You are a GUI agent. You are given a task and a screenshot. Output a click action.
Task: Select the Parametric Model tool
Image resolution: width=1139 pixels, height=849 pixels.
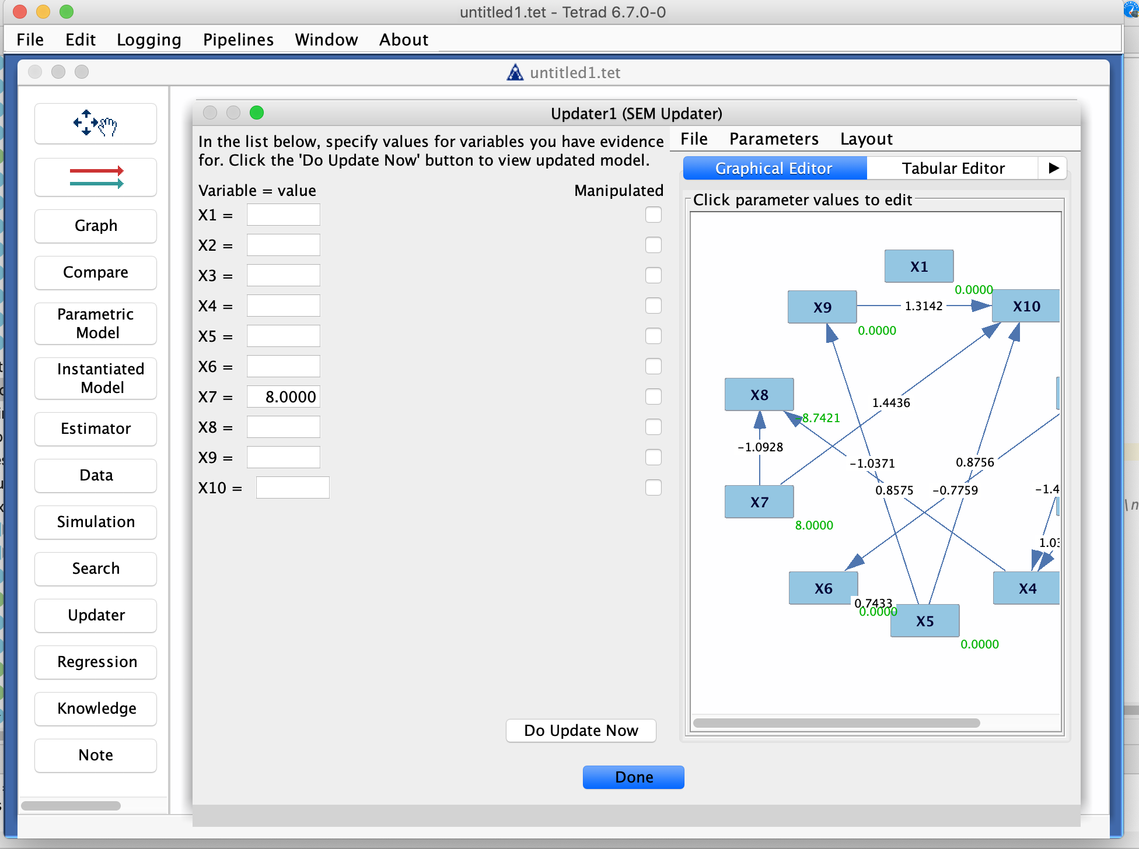click(95, 323)
